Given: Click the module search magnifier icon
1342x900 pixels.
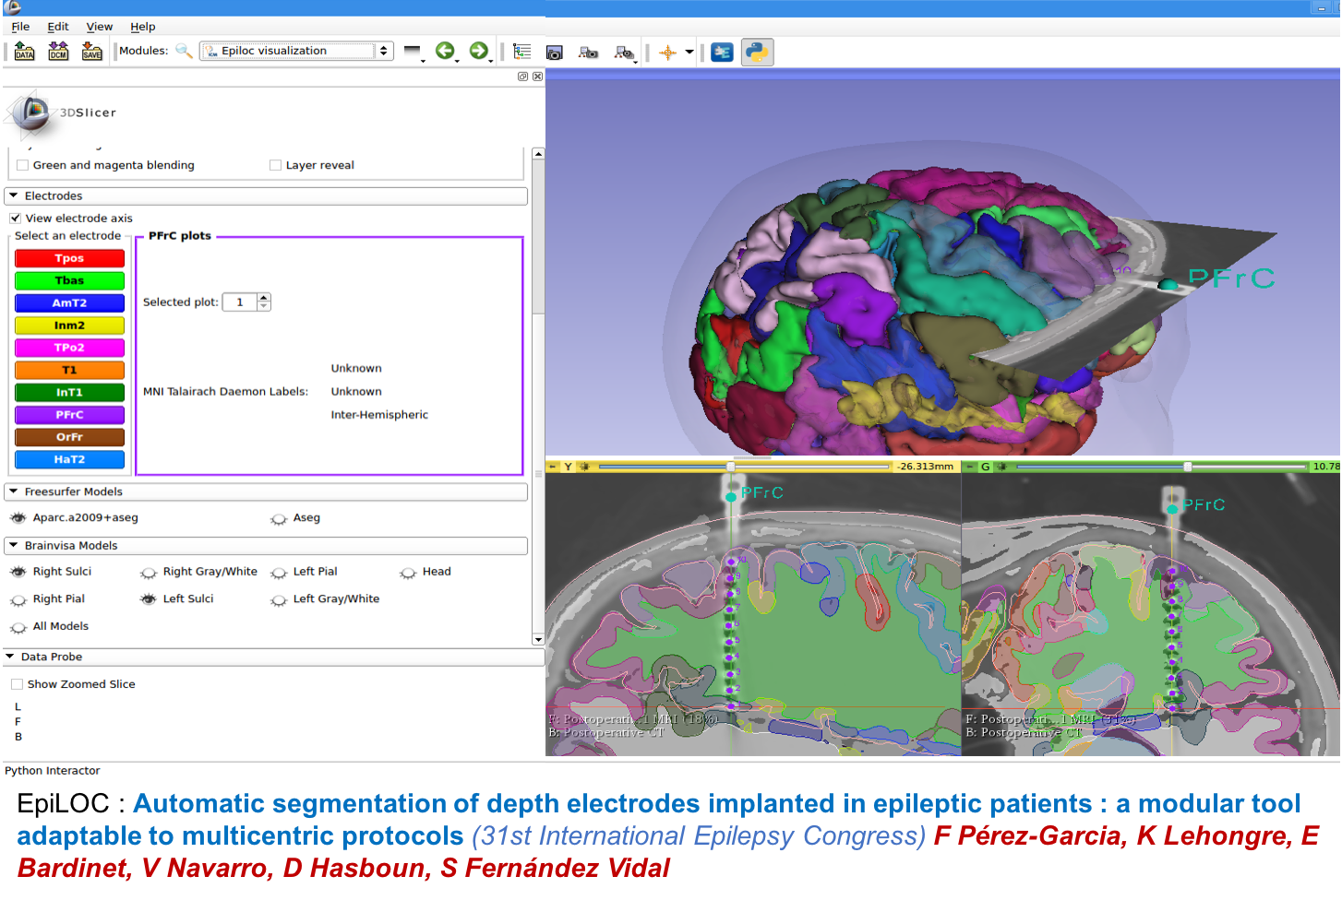Looking at the screenshot, I should [184, 51].
